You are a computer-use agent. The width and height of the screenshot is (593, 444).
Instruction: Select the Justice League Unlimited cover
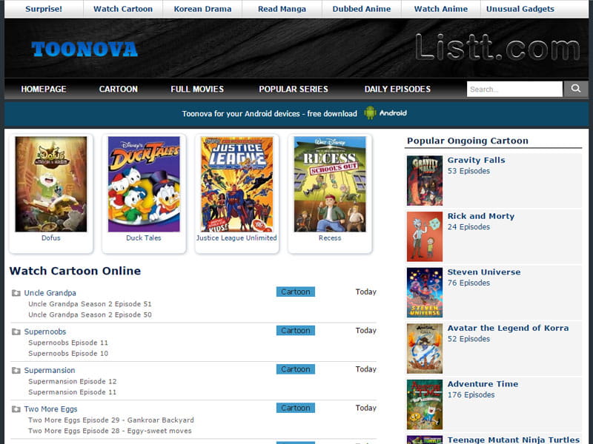236,184
